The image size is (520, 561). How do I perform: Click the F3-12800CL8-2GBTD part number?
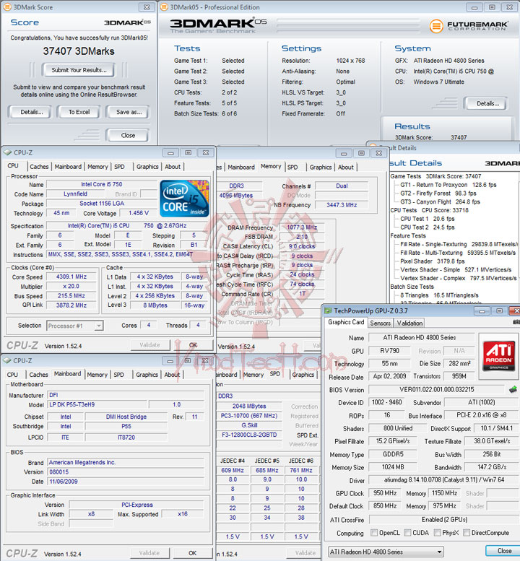tap(249, 435)
